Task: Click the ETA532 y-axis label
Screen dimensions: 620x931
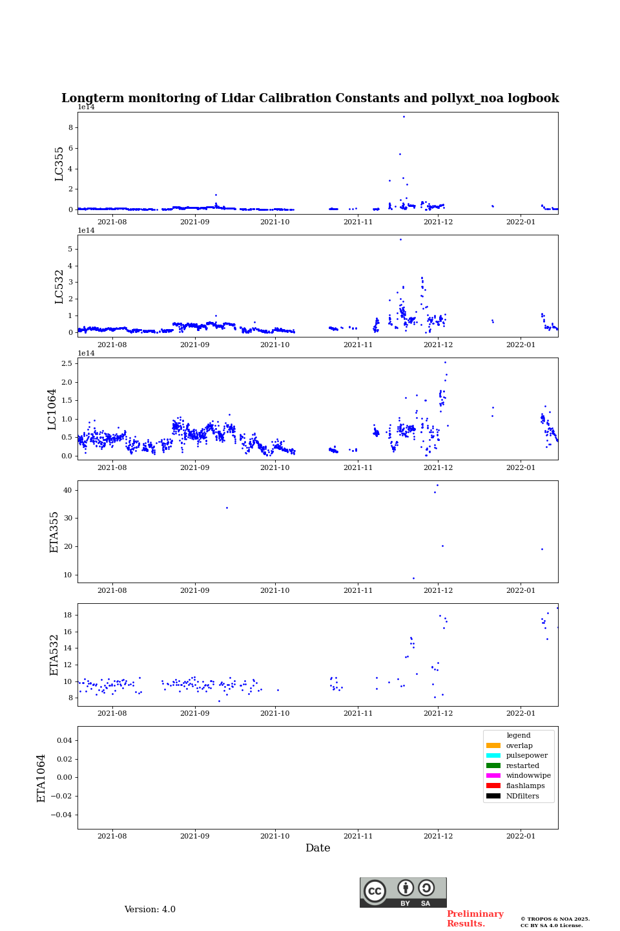Action: [54, 655]
